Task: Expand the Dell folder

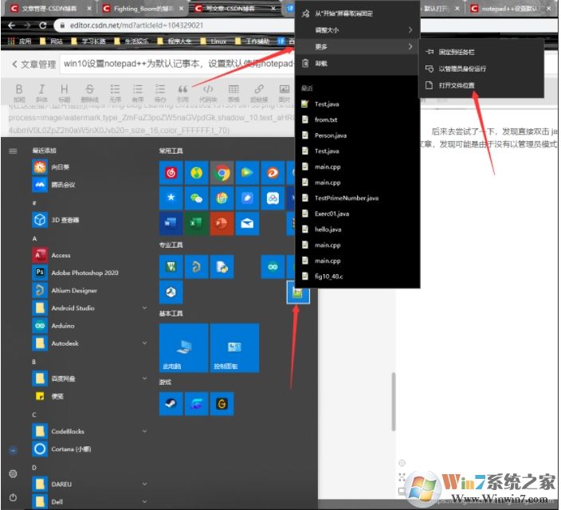Action: (89, 501)
